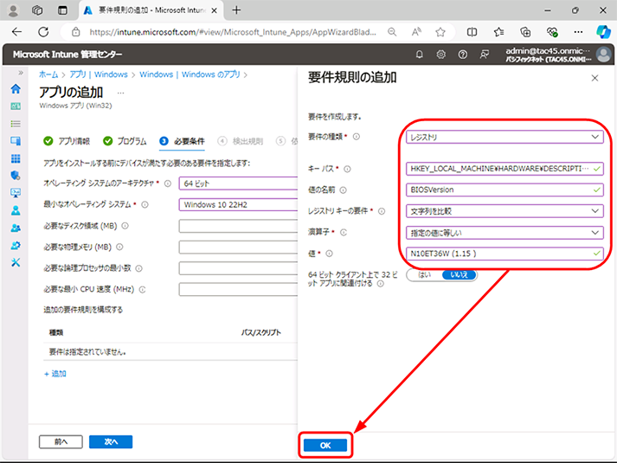Click the 次へ button
The image size is (617, 463).
click(x=111, y=441)
